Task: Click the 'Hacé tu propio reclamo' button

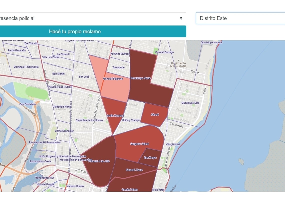Action: (x=93, y=31)
